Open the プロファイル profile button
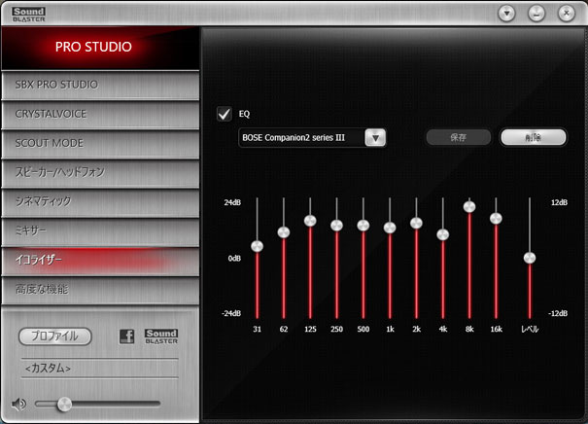 [54, 336]
